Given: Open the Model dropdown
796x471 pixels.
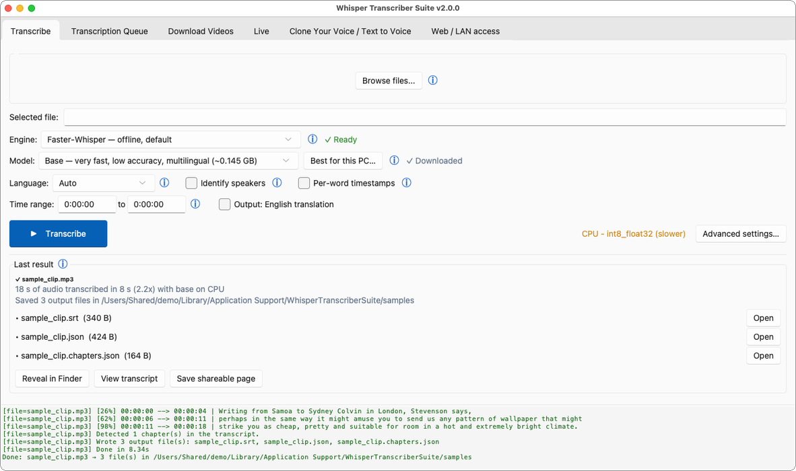Looking at the screenshot, I should (168, 161).
